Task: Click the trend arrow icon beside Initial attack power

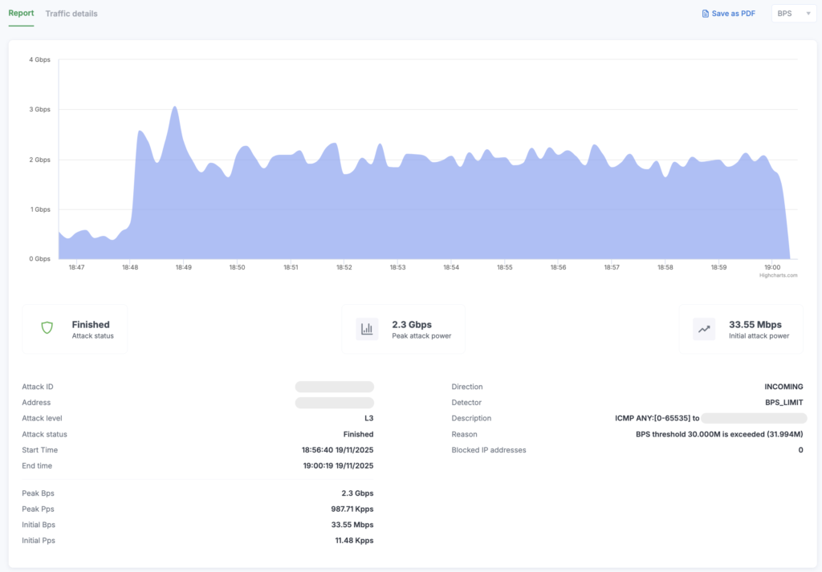Action: (x=704, y=328)
